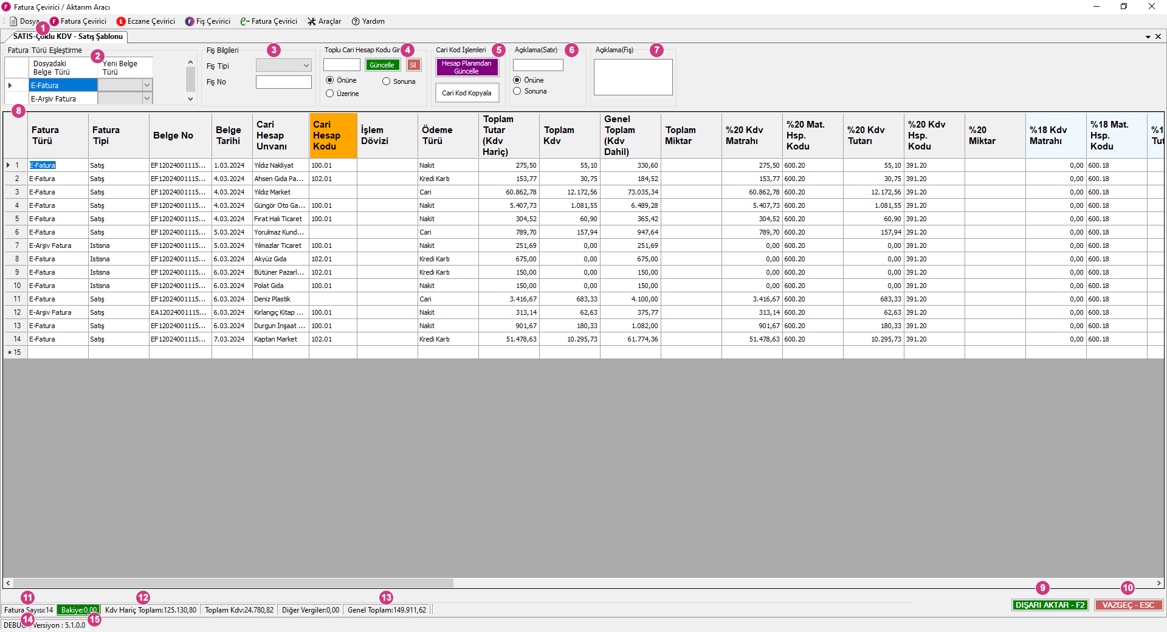The image size is (1167, 632).
Task: Open Yeni Belge Türü dropdown for E-Arşiv Fatura
Action: coord(146,98)
